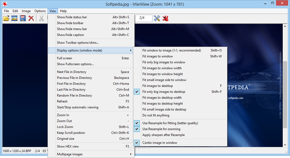Choose Start/Stop automatic viewing
The image size is (290, 158).
pyautogui.click(x=91, y=107)
